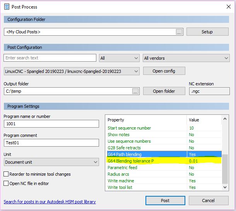The height and width of the screenshot is (211, 236).
Task: Click the Post button
Action: point(165,201)
